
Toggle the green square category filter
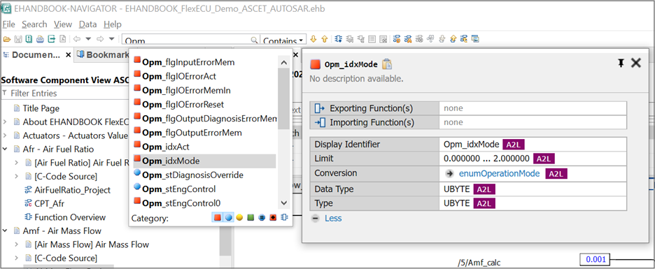click(251, 218)
